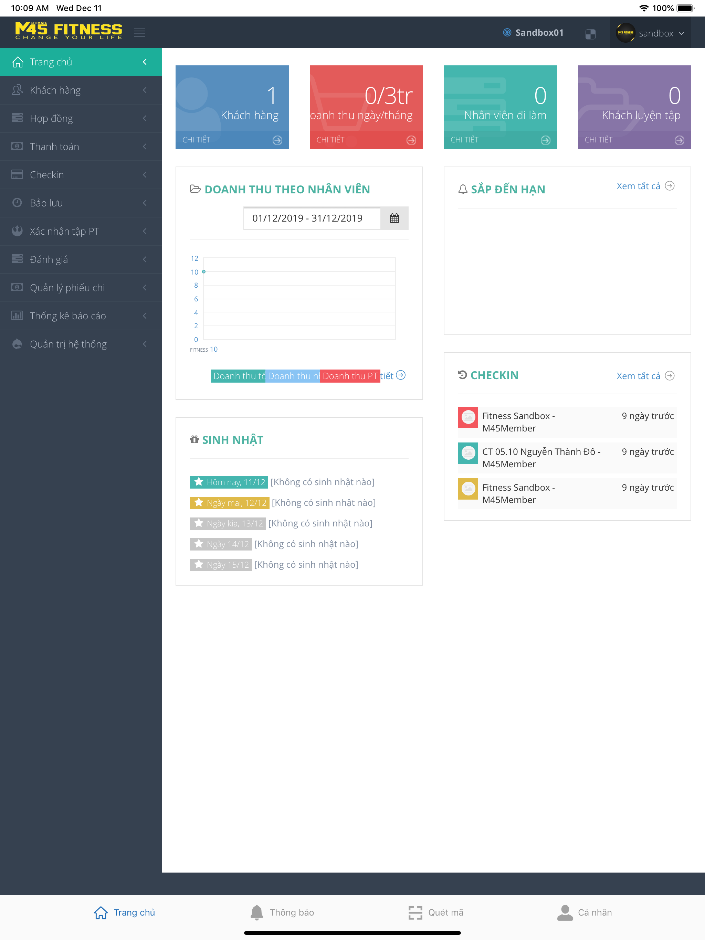This screenshot has height=940, width=705.
Task: Toggle the red Doanh thu PT legend
Action: (x=350, y=376)
